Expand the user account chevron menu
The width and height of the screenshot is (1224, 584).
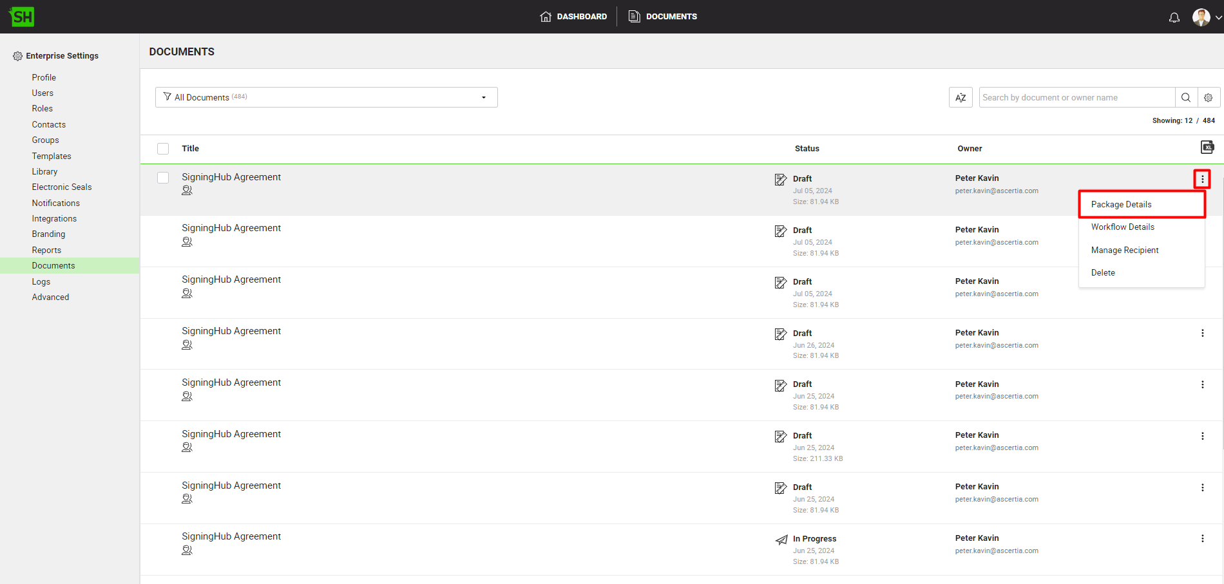(1218, 18)
